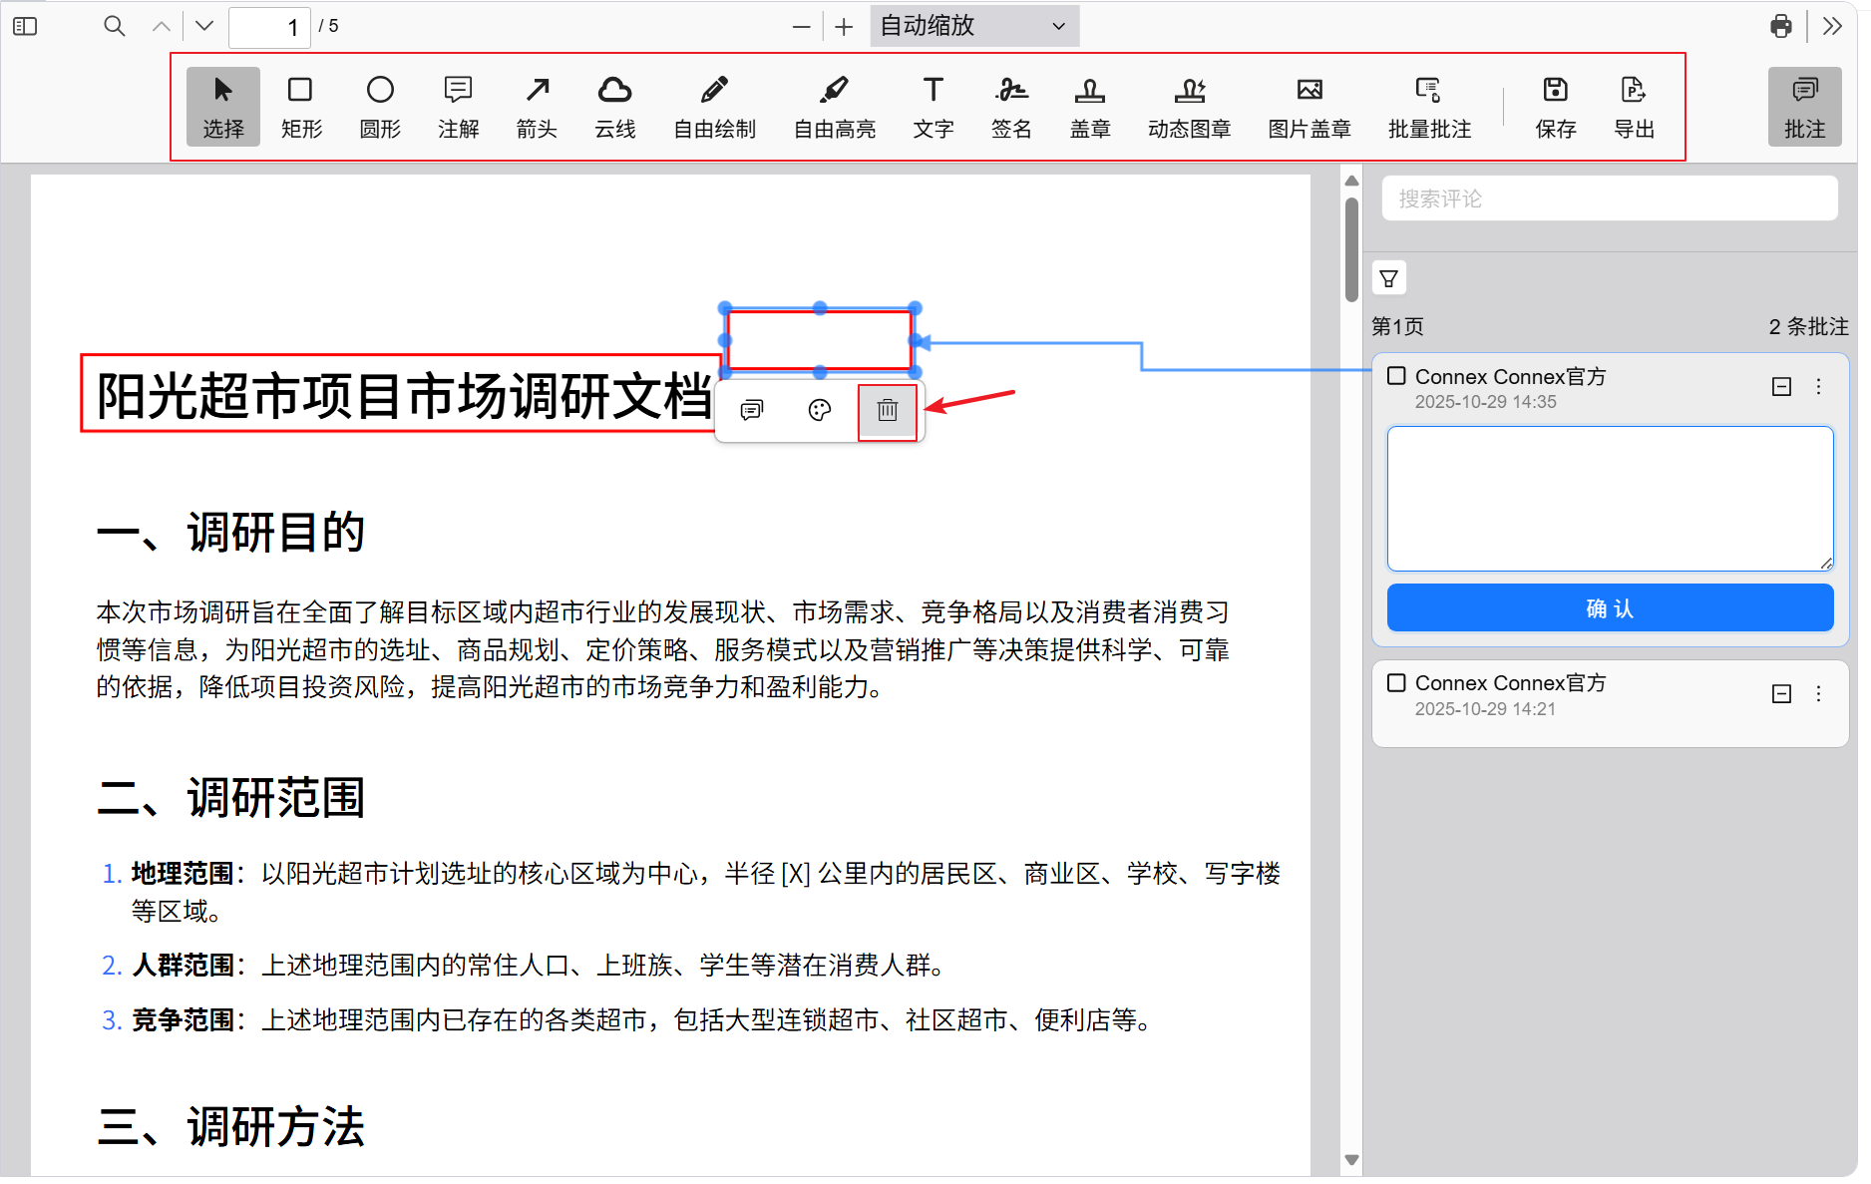Viewport: 1871px width, 1184px height.
Task: Pick the Free highlight (自由高亮) tool
Action: pos(834,107)
